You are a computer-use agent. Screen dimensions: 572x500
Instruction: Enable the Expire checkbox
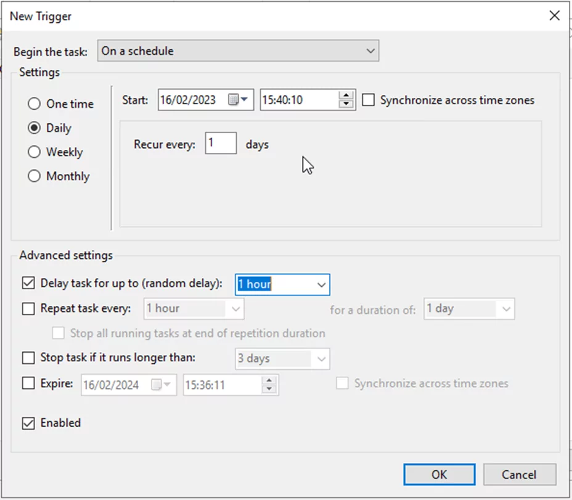28,383
